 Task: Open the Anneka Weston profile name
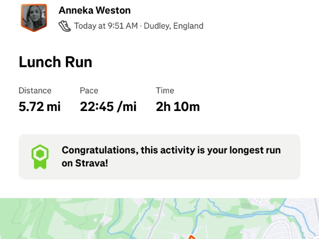tap(95, 11)
